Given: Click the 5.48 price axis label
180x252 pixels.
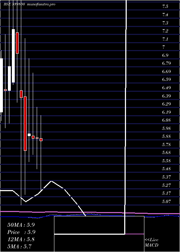Looking at the screenshot, I should tap(166, 169).
